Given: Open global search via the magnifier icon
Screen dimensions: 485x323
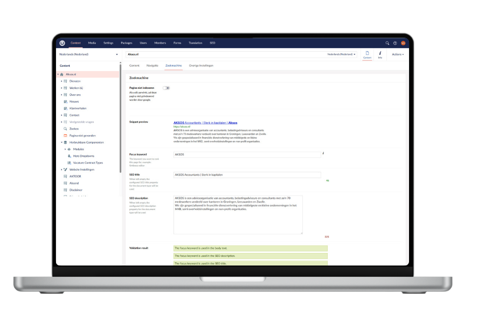Looking at the screenshot, I should pyautogui.click(x=386, y=43).
